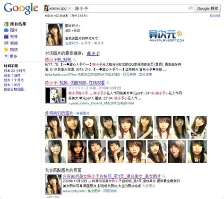The image size is (224, 199).
Task: Click matching page thumbnail labeled 480 × 602
Action: tap(53, 184)
